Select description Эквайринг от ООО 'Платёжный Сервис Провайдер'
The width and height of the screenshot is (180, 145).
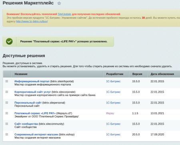tap(47, 117)
